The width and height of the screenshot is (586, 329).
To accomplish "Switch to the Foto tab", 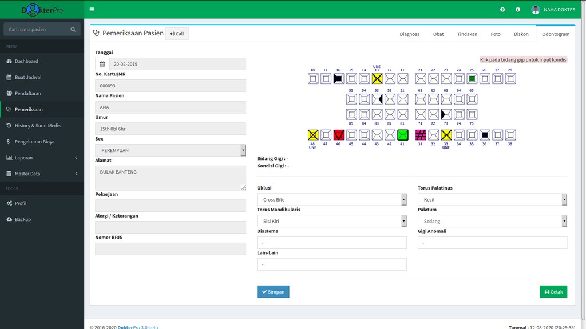I will click(x=496, y=34).
